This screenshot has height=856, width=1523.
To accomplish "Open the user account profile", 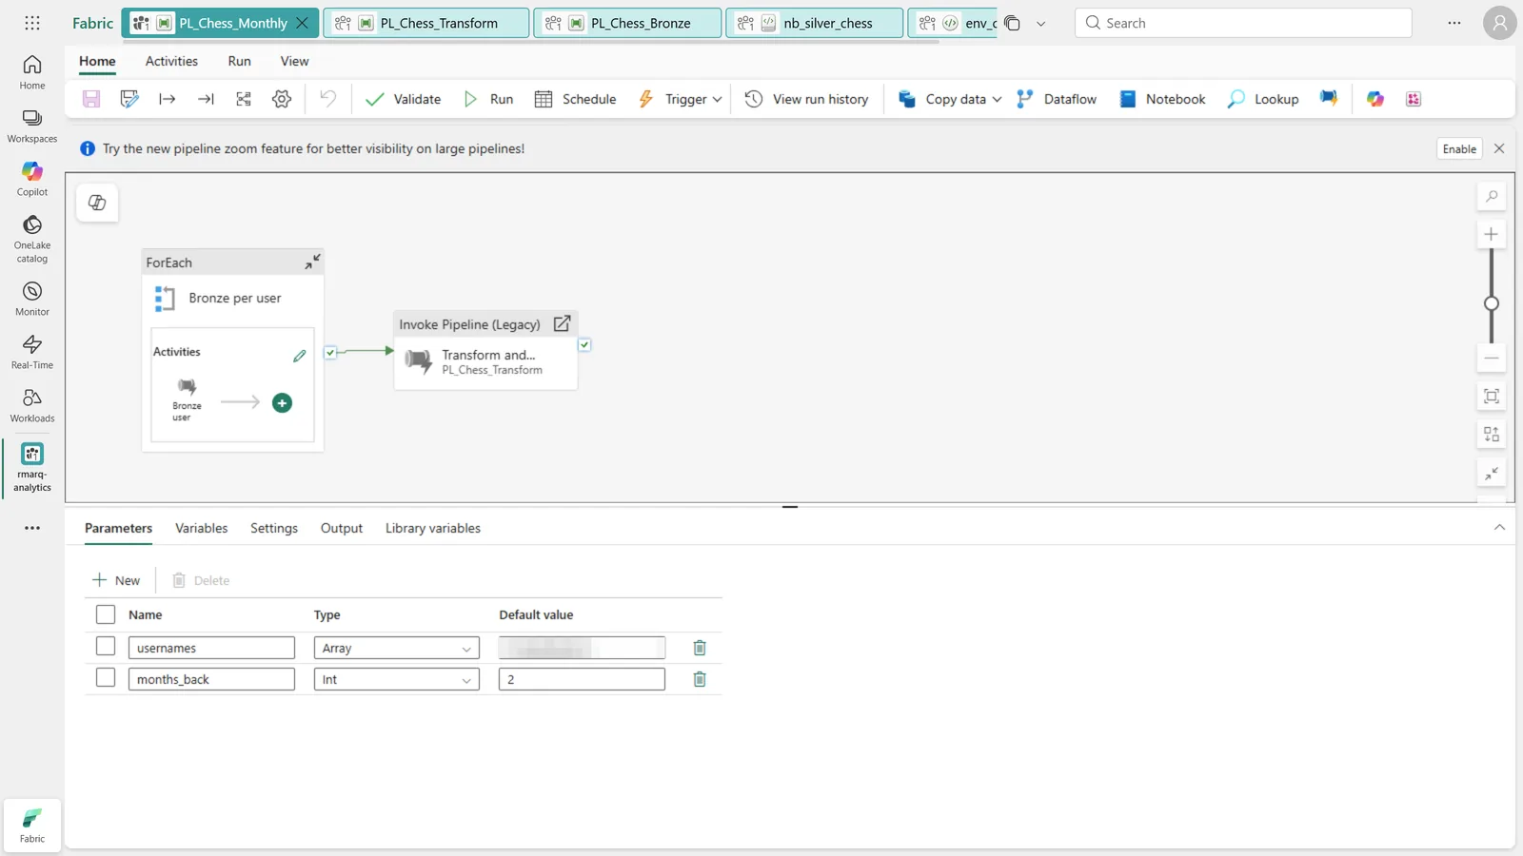I will tap(1499, 23).
